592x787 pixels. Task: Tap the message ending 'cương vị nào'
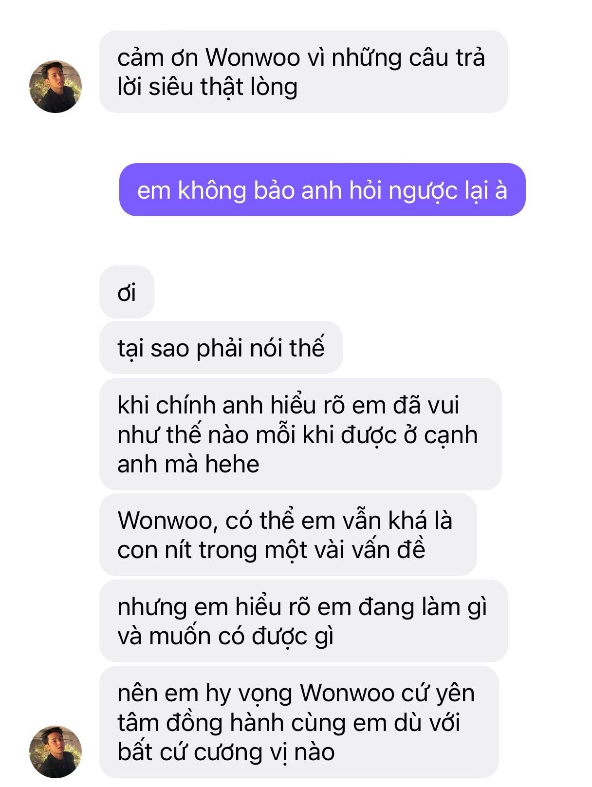299,722
